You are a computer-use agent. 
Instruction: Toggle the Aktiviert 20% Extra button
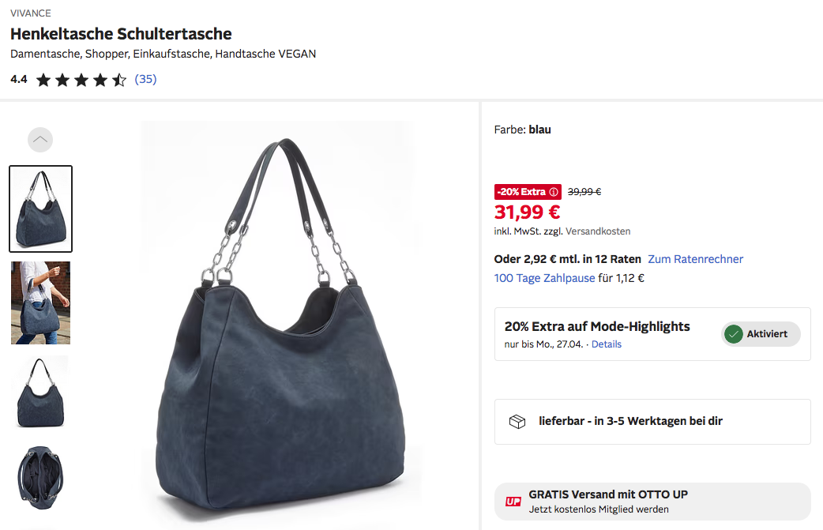click(x=760, y=334)
